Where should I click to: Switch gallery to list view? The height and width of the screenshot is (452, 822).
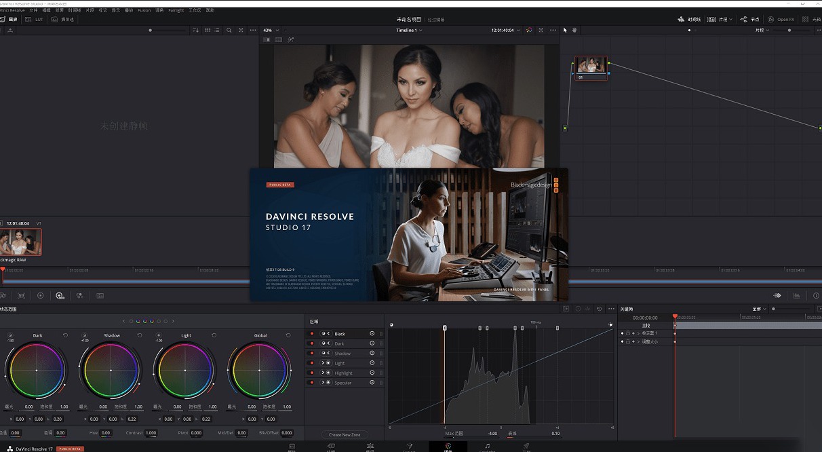pyautogui.click(x=218, y=31)
